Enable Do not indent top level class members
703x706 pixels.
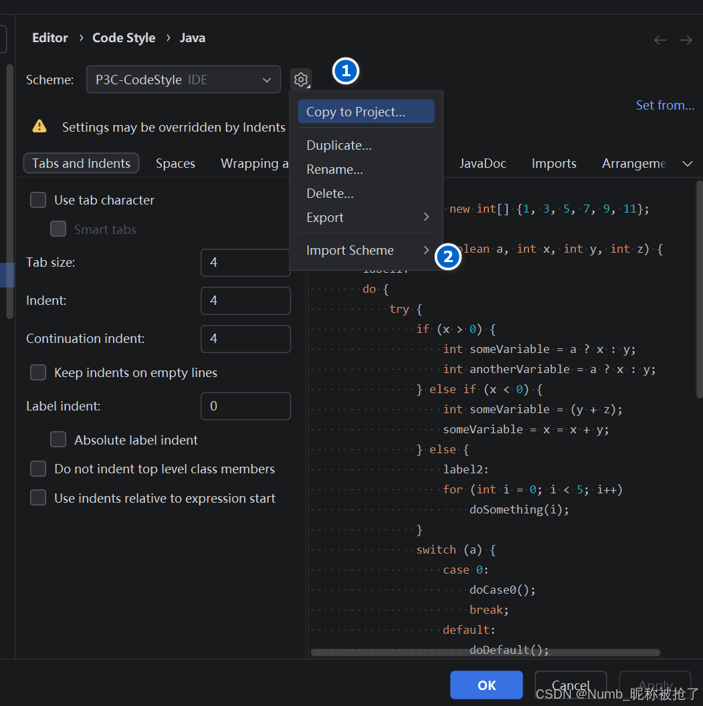[38, 469]
